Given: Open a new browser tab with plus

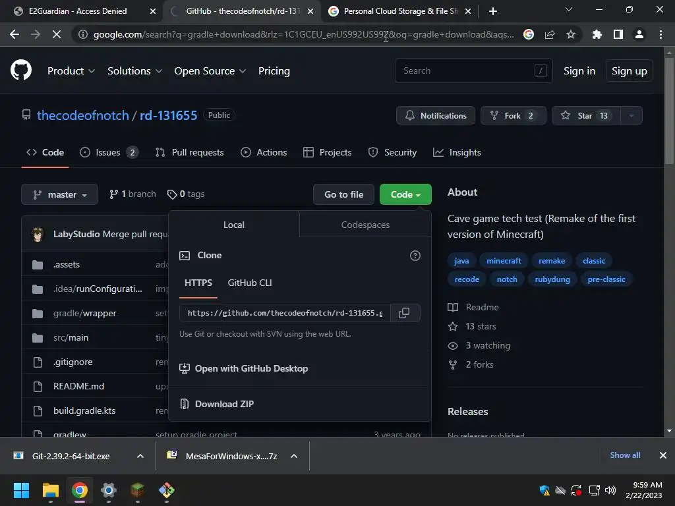Looking at the screenshot, I should pos(493,11).
